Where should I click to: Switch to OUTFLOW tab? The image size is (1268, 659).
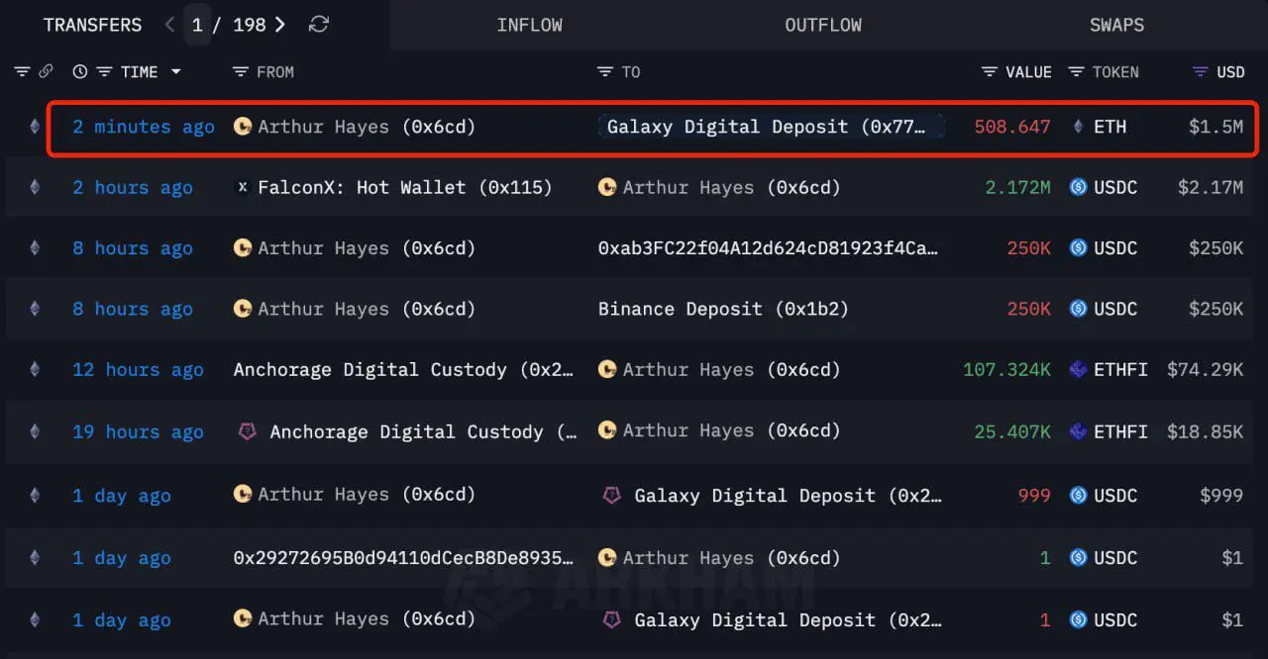coord(823,25)
